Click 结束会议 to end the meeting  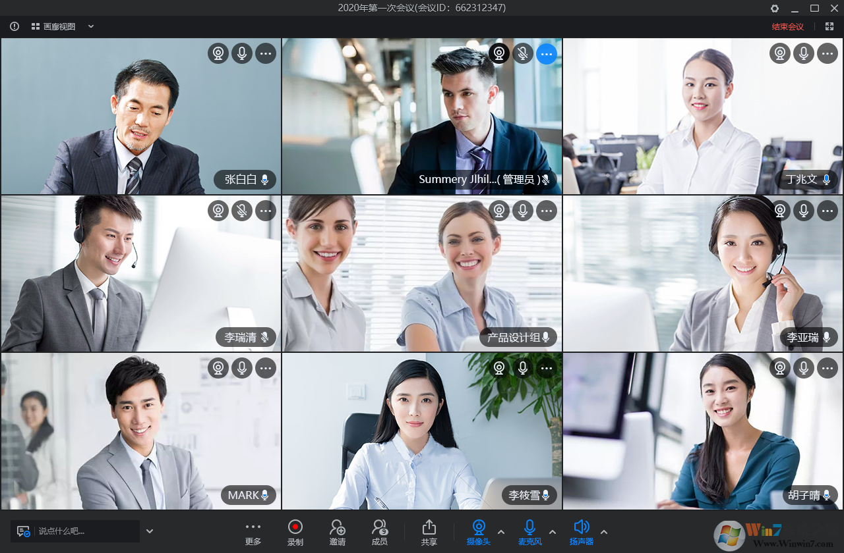coord(787,26)
